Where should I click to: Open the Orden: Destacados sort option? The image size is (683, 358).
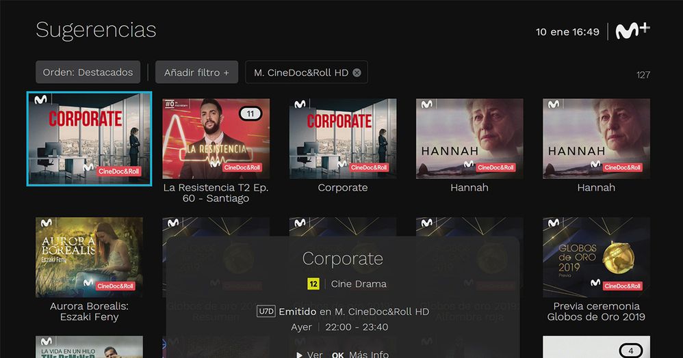(88, 72)
